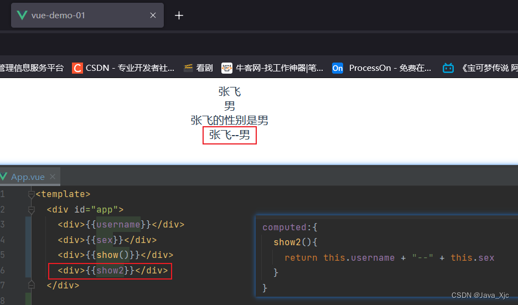Viewport: 518px width, 305px height.
Task: Click '张飞--男' text on the page
Action: pos(230,135)
